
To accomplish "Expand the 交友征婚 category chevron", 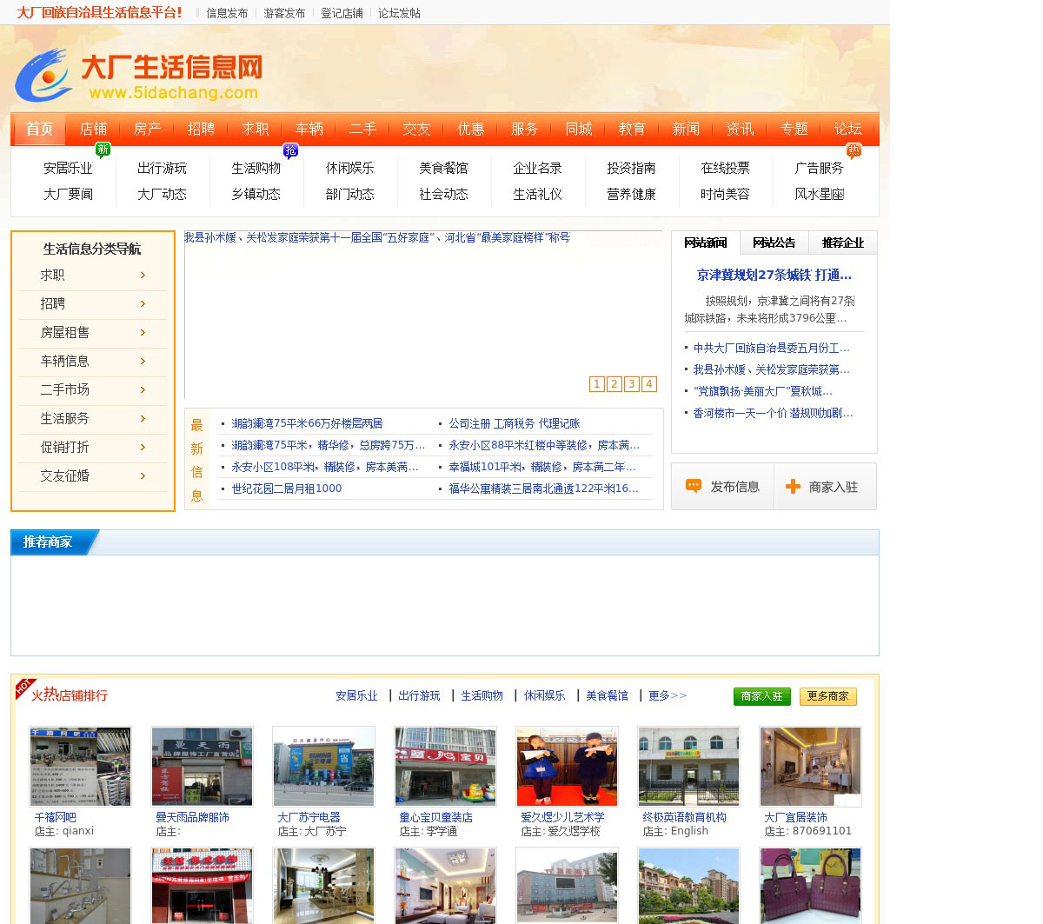I will point(143,476).
